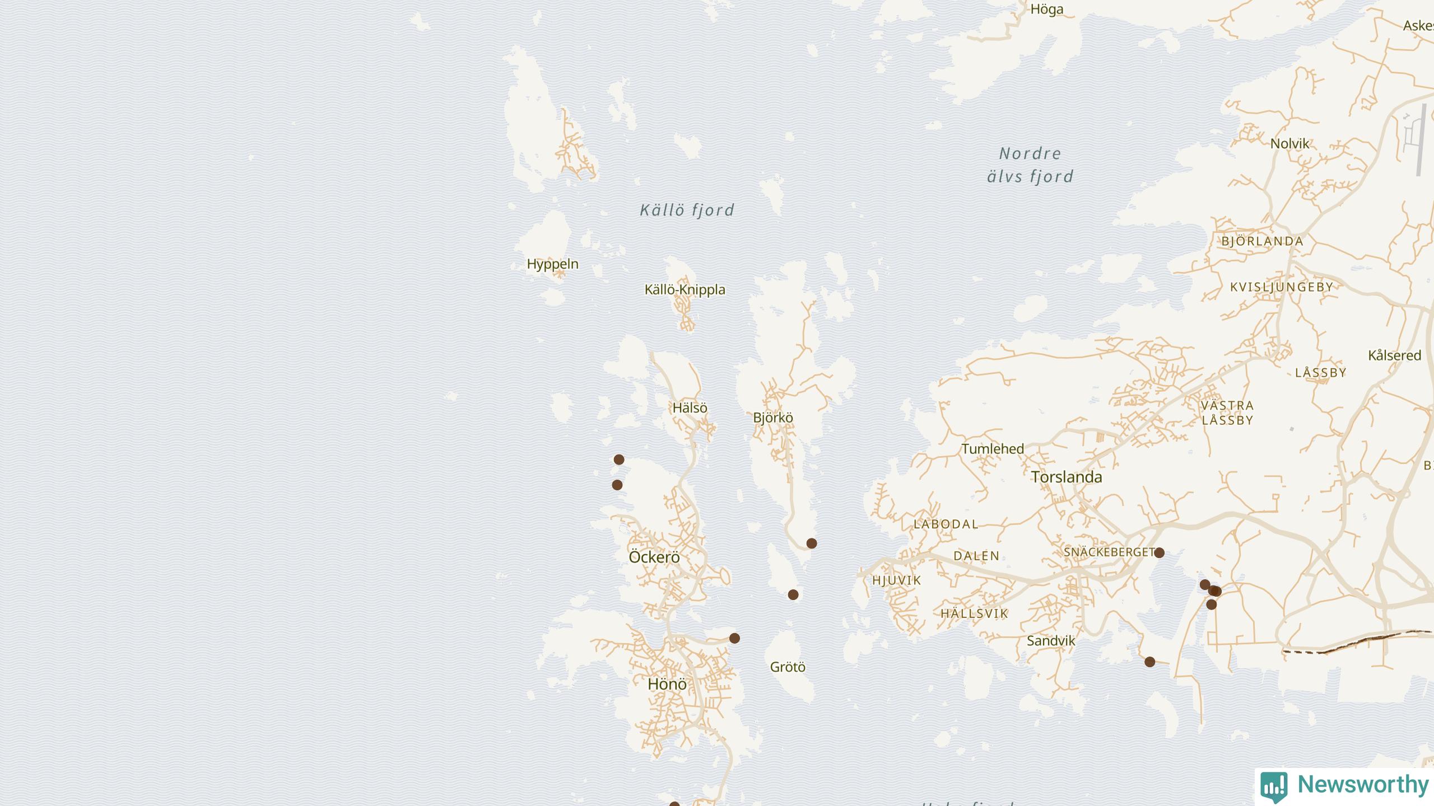Click the 'Hyppeln' island label
This screenshot has width=1434, height=806.
(x=553, y=264)
